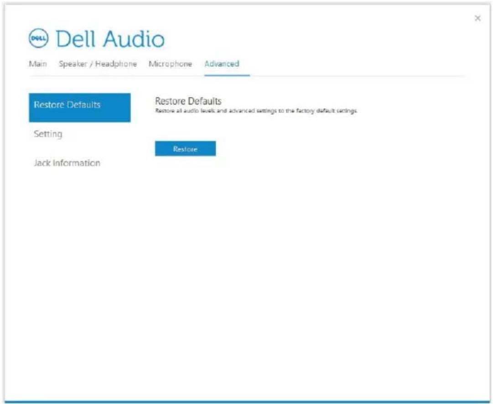Image resolution: width=493 pixels, height=404 pixels.
Task: Show Jack Information section
Action: point(67,163)
